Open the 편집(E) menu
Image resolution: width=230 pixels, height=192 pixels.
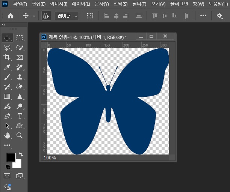tap(39, 4)
